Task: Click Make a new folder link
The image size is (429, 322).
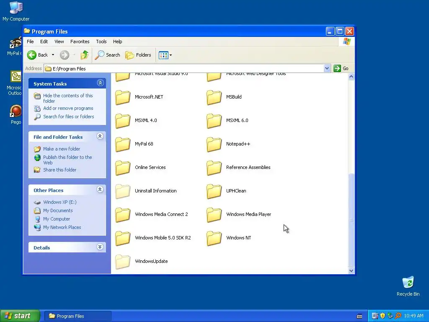Action: click(x=62, y=149)
